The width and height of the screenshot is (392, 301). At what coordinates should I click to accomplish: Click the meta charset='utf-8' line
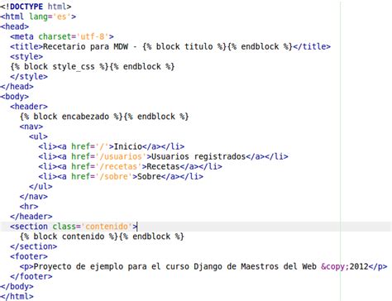(62, 36)
